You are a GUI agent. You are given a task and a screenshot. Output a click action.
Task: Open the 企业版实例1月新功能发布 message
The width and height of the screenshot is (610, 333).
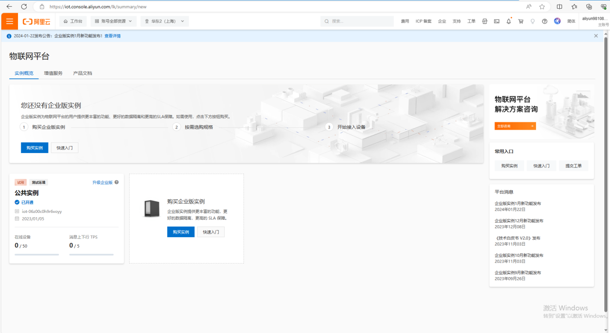pos(518,204)
